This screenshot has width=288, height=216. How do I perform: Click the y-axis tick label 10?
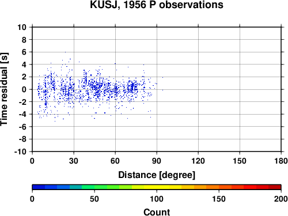tap(22, 27)
